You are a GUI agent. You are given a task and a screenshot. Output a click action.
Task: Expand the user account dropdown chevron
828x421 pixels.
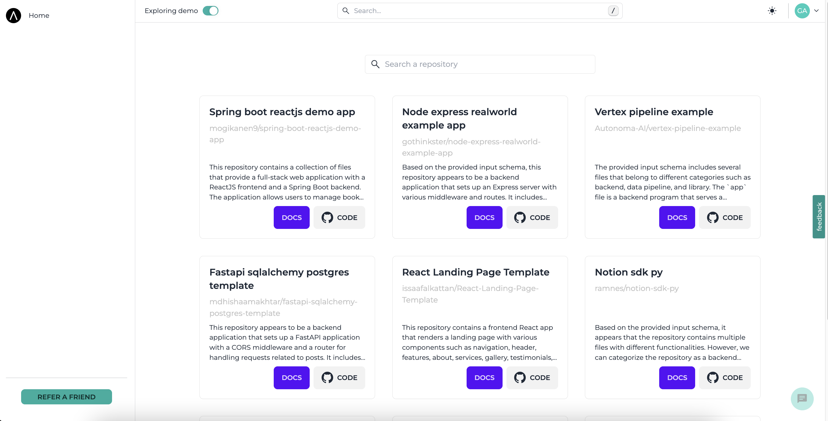coord(816,11)
